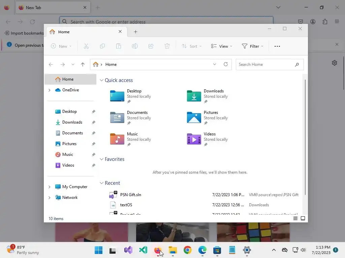Refresh the Home folder view
Screen dimensions: 345x258
(225, 64)
